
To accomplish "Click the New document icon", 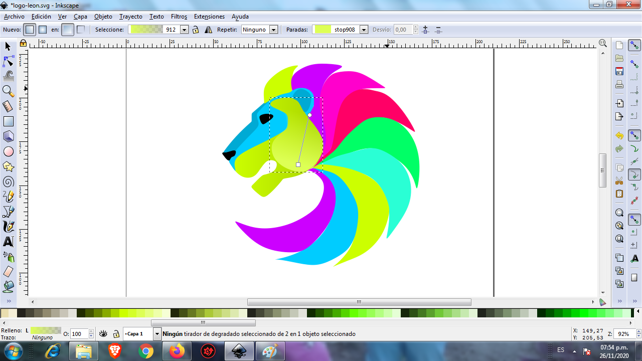I will [x=619, y=46].
